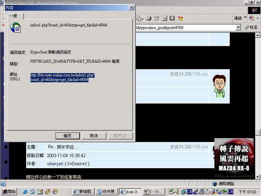The width and height of the screenshot is (261, 196).
Task: Click the 確定 (OK) button in the dialog
Action: tap(67, 135)
